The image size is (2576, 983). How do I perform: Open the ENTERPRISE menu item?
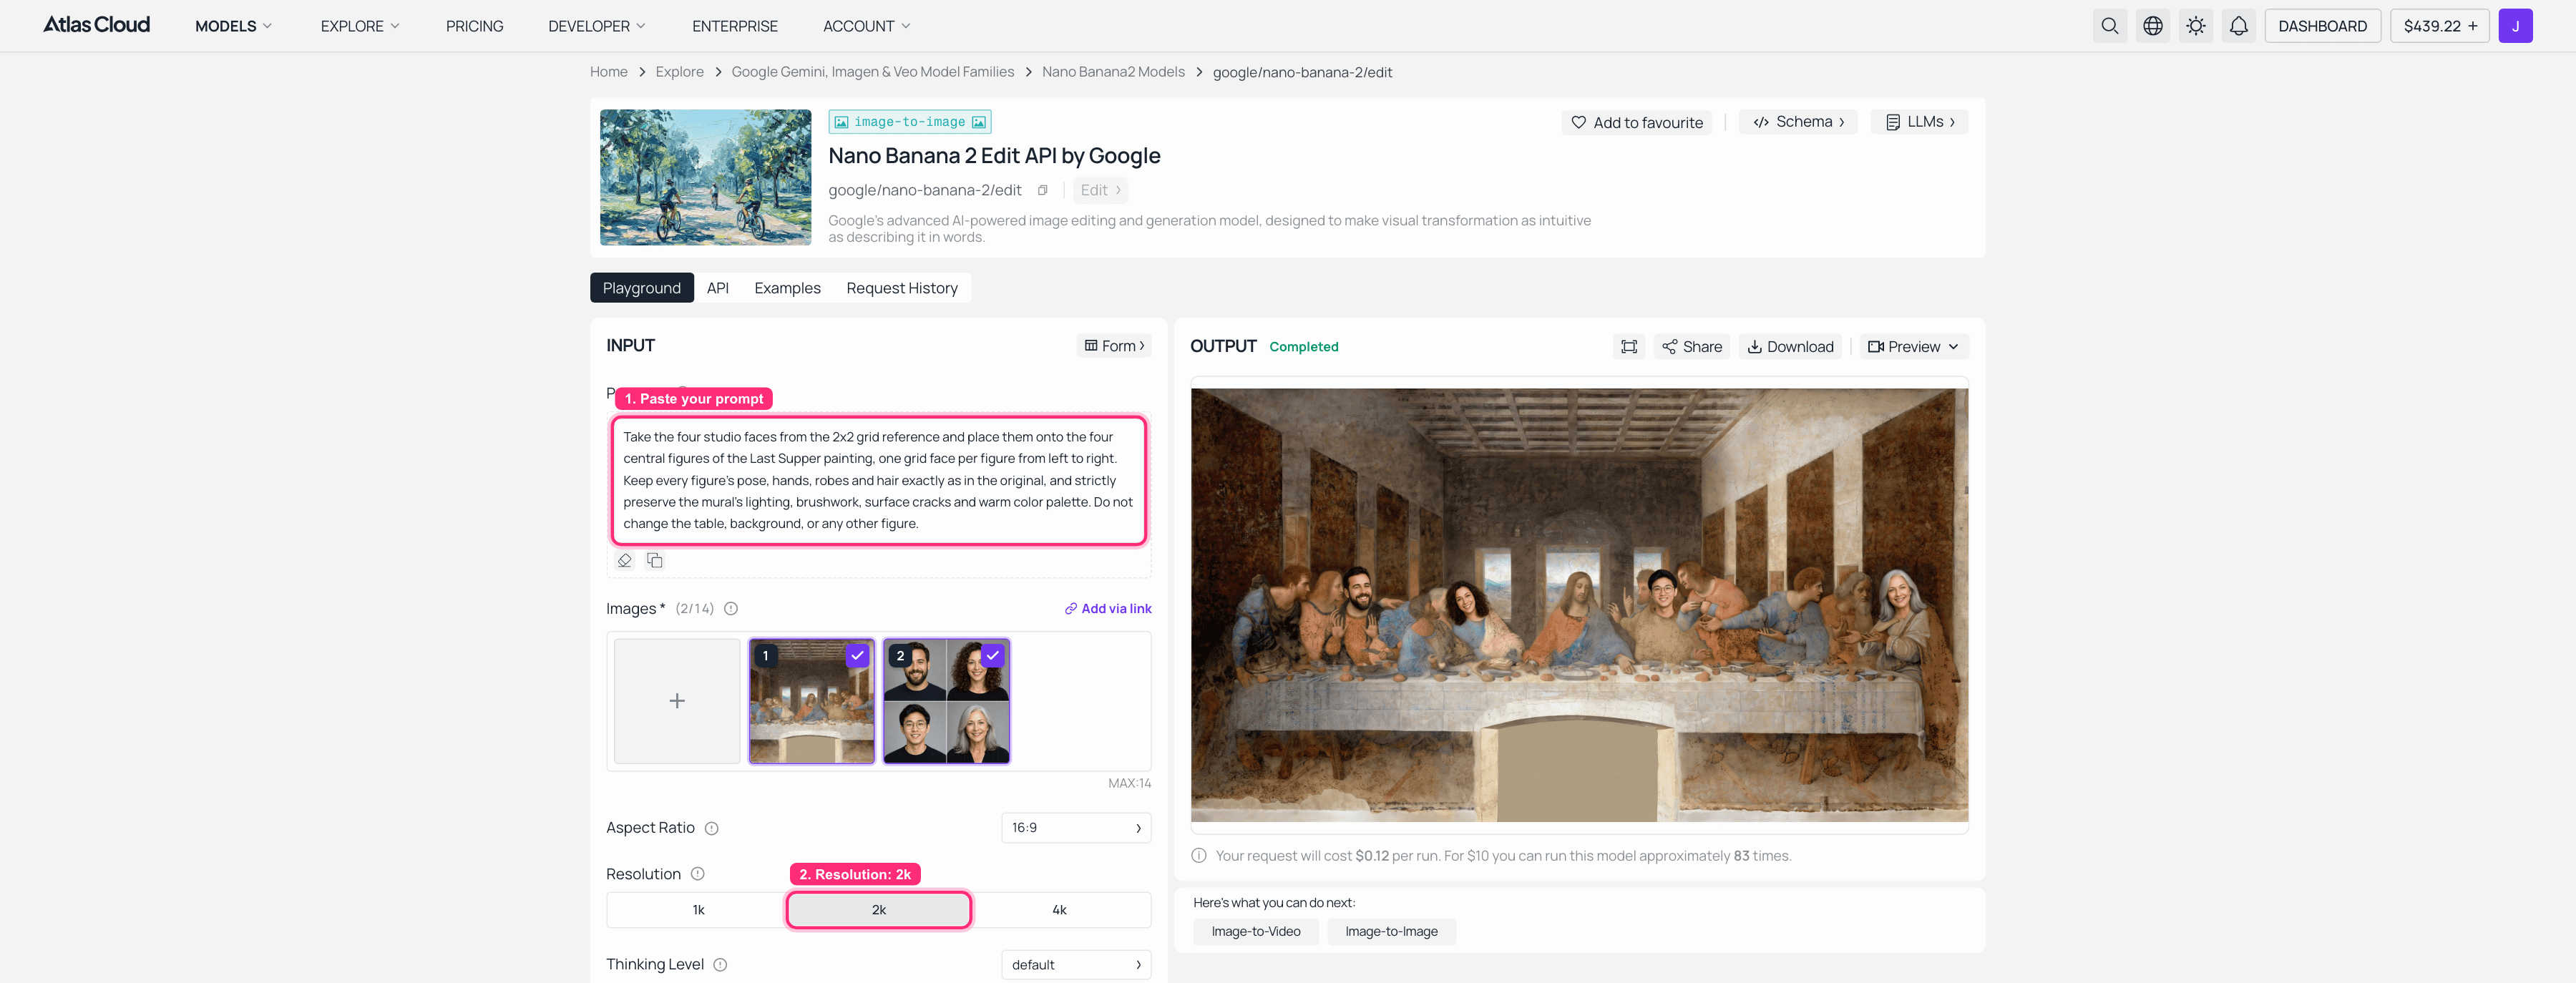(734, 26)
